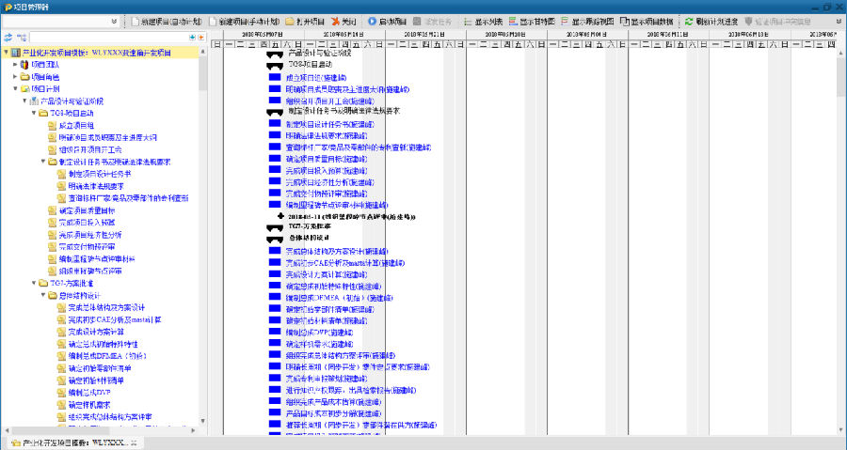This screenshot has height=450, width=847.
Task: Select the root project template tree row
Action: (100, 53)
